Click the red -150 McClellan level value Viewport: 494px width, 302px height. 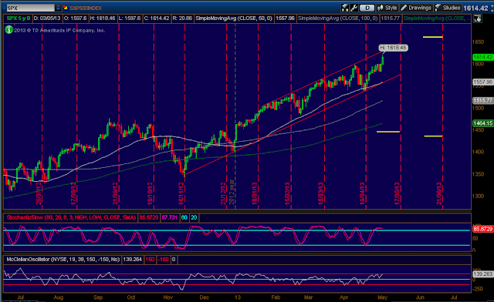pos(163,260)
